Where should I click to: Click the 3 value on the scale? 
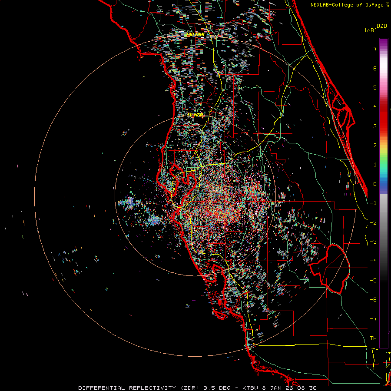coord(375,126)
